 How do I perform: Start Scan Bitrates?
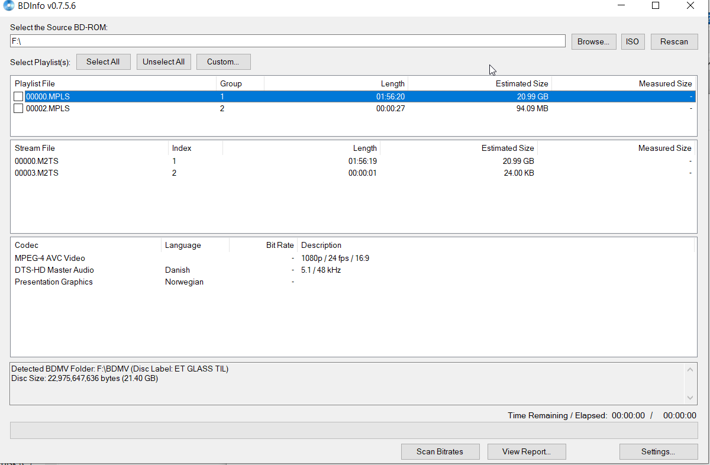[x=440, y=451]
